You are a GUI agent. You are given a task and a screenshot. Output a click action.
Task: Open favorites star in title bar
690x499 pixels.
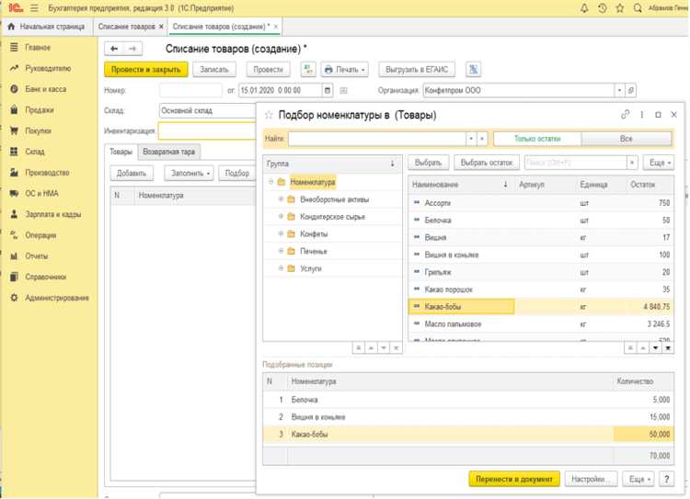coord(619,8)
